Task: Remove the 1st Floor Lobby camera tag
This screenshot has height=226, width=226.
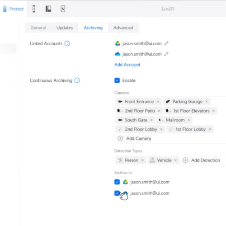Action: coord(210,129)
